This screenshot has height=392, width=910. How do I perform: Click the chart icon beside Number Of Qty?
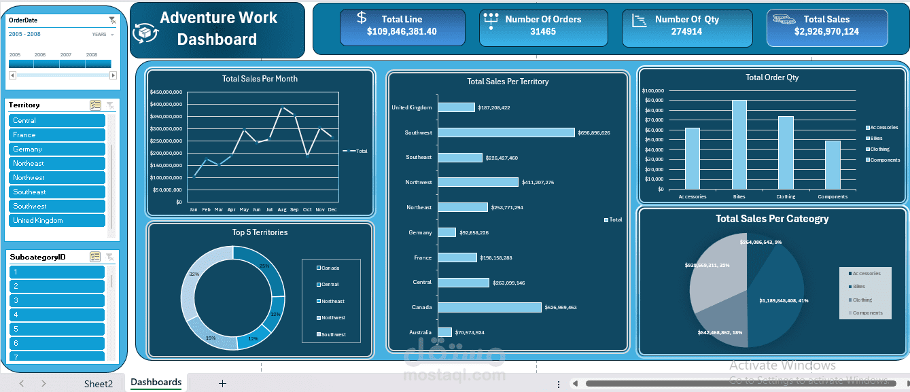click(x=639, y=21)
